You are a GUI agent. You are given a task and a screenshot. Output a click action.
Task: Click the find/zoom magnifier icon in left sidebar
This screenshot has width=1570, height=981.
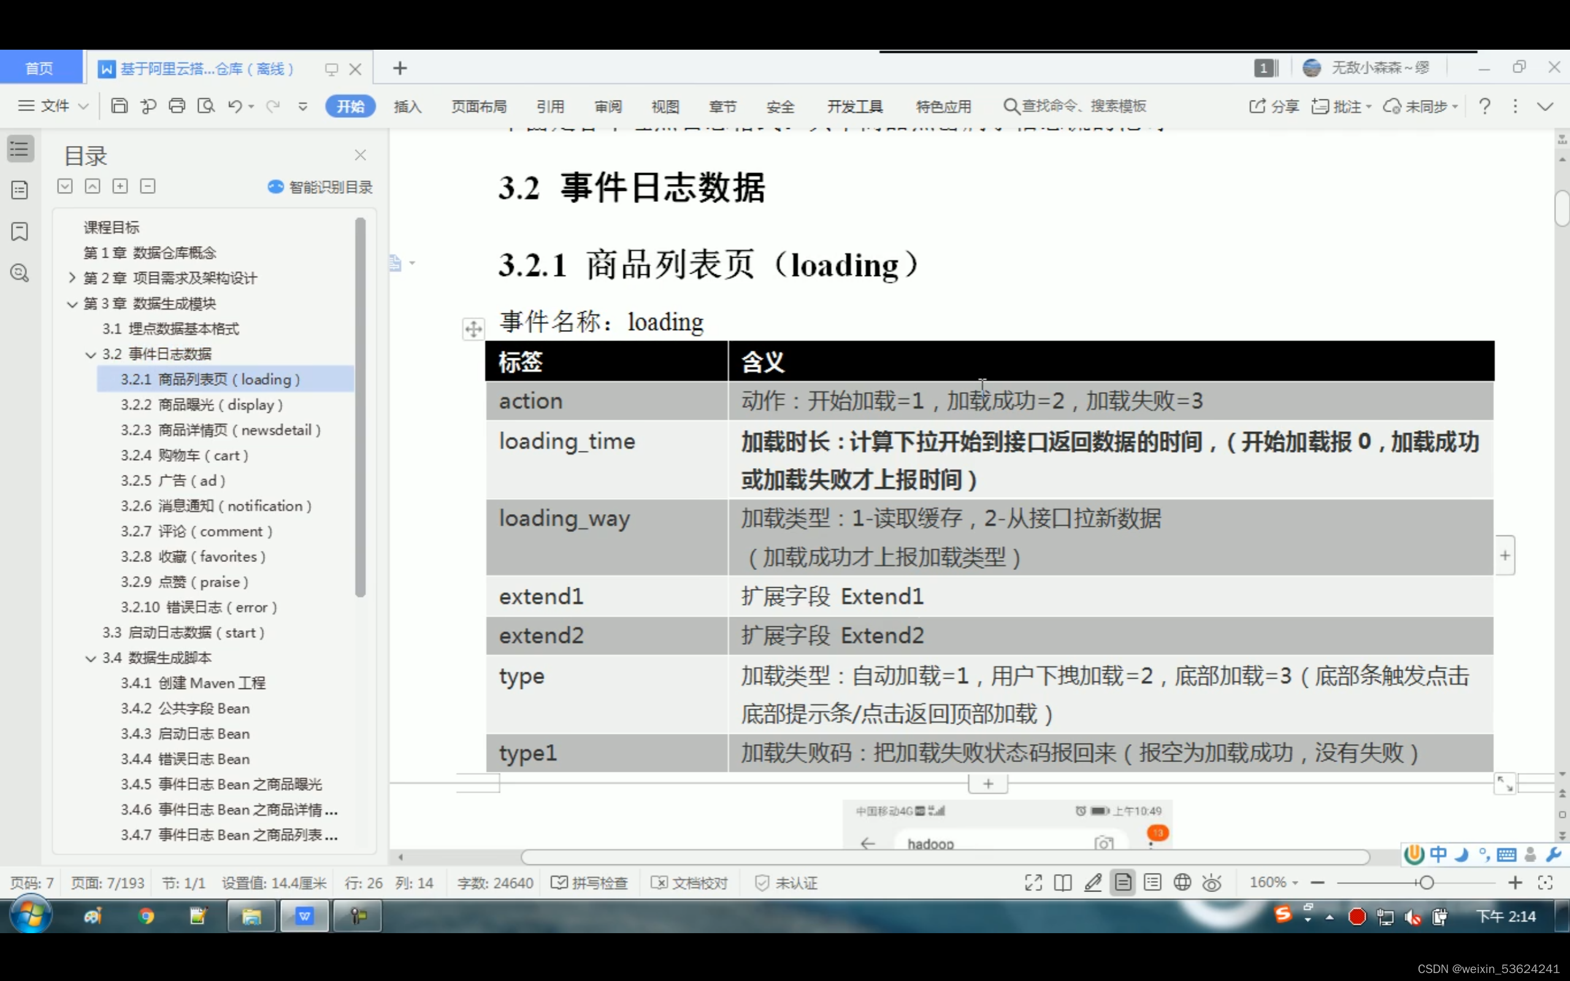[20, 272]
